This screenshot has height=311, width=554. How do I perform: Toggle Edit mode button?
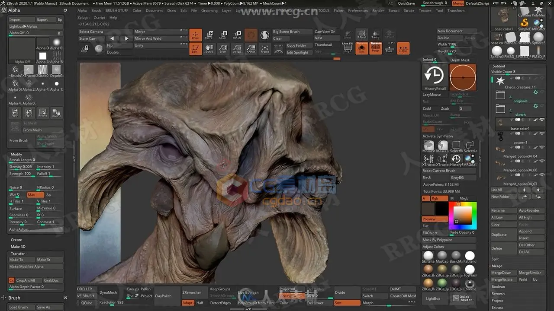click(196, 49)
